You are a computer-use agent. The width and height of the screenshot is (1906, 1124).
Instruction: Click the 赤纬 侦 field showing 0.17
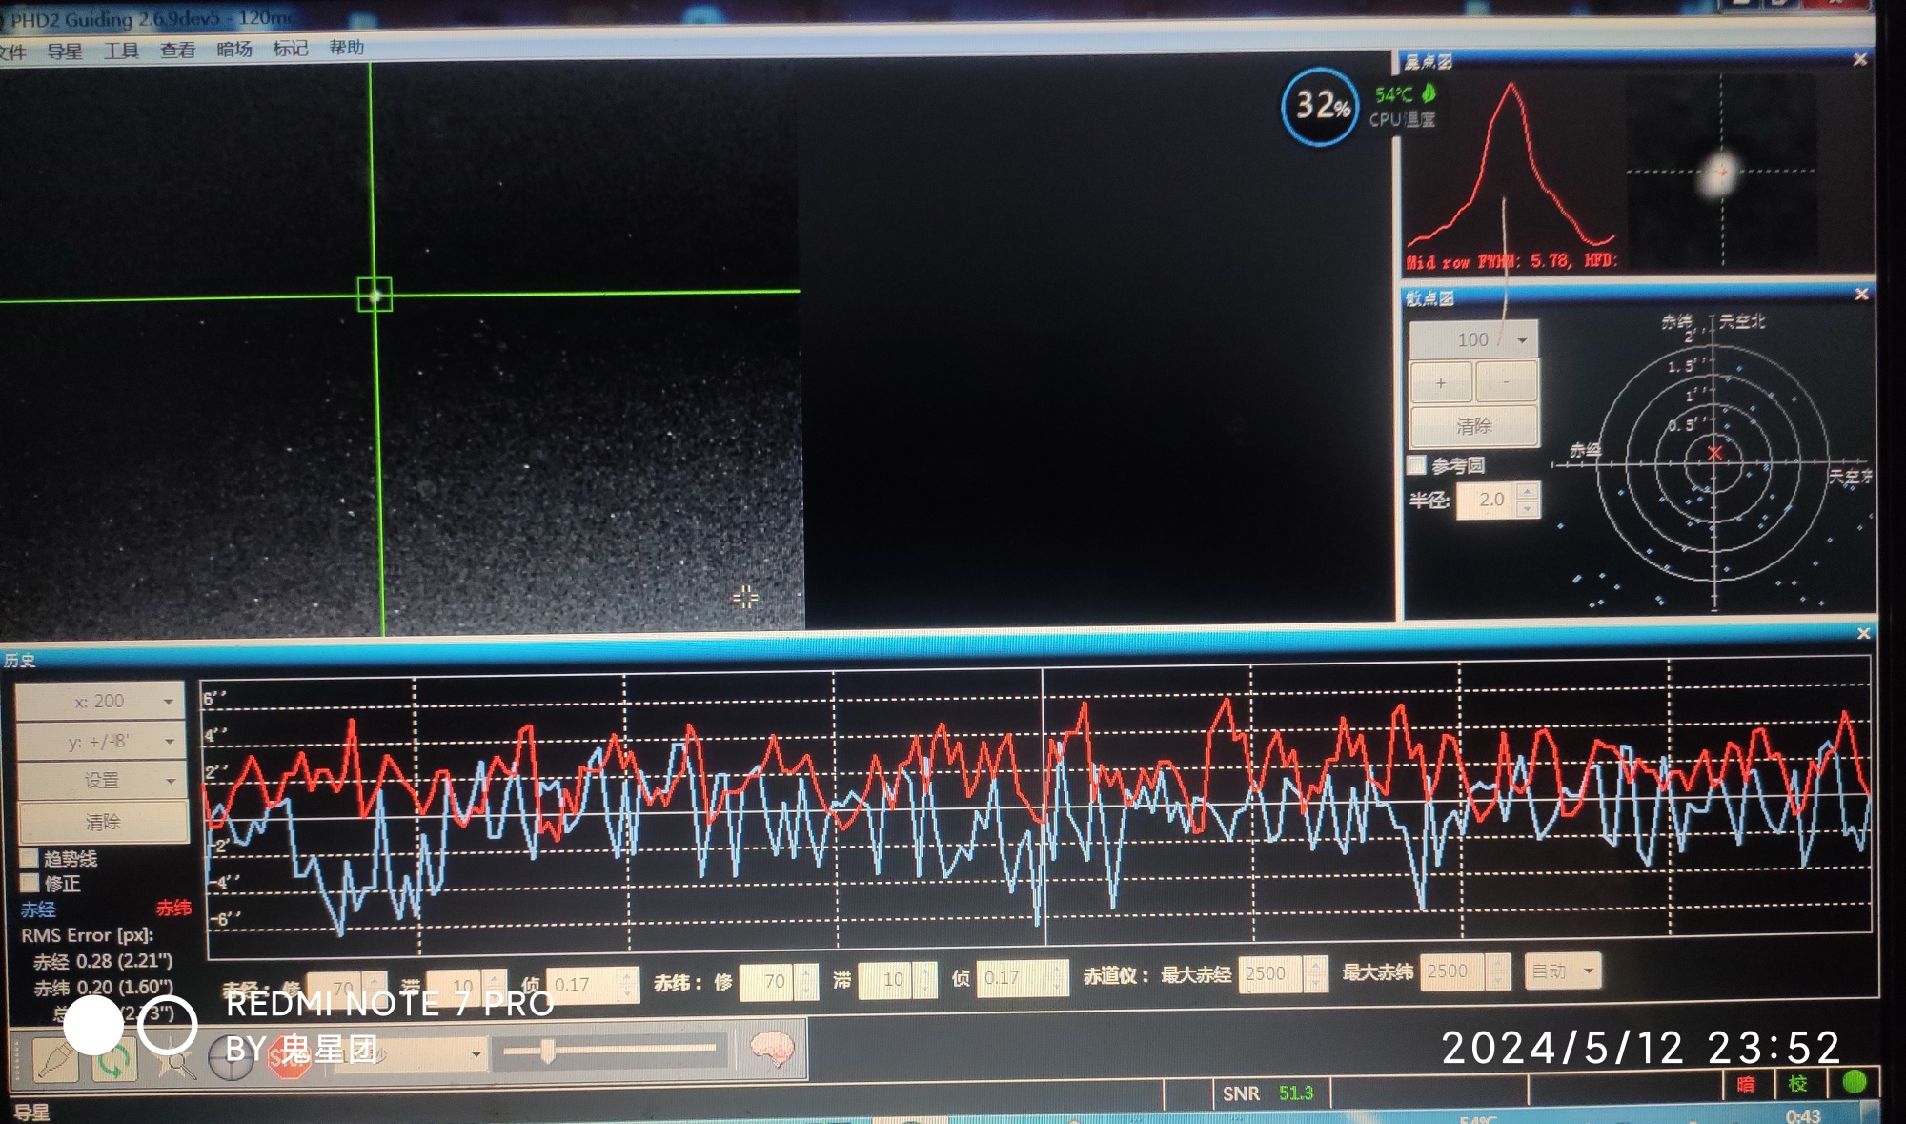click(x=1014, y=977)
